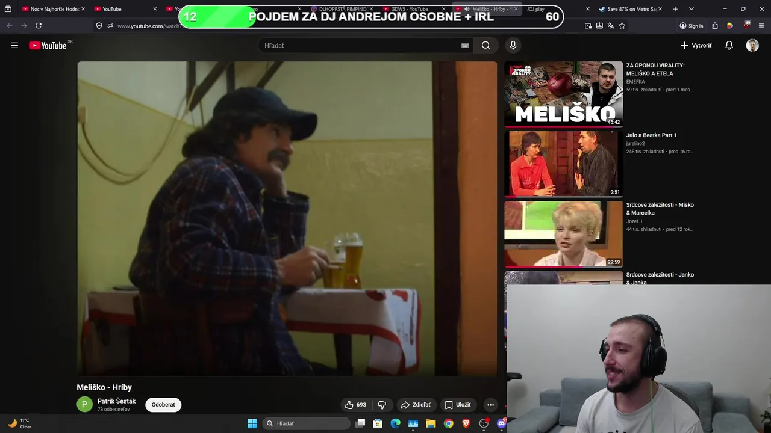Viewport: 771px width, 433px height.
Task: Open the on-screen keyboard icon in search box
Action: click(x=465, y=45)
